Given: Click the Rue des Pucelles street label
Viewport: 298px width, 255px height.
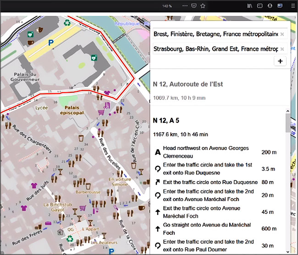Looking at the screenshot, I should point(110,154).
